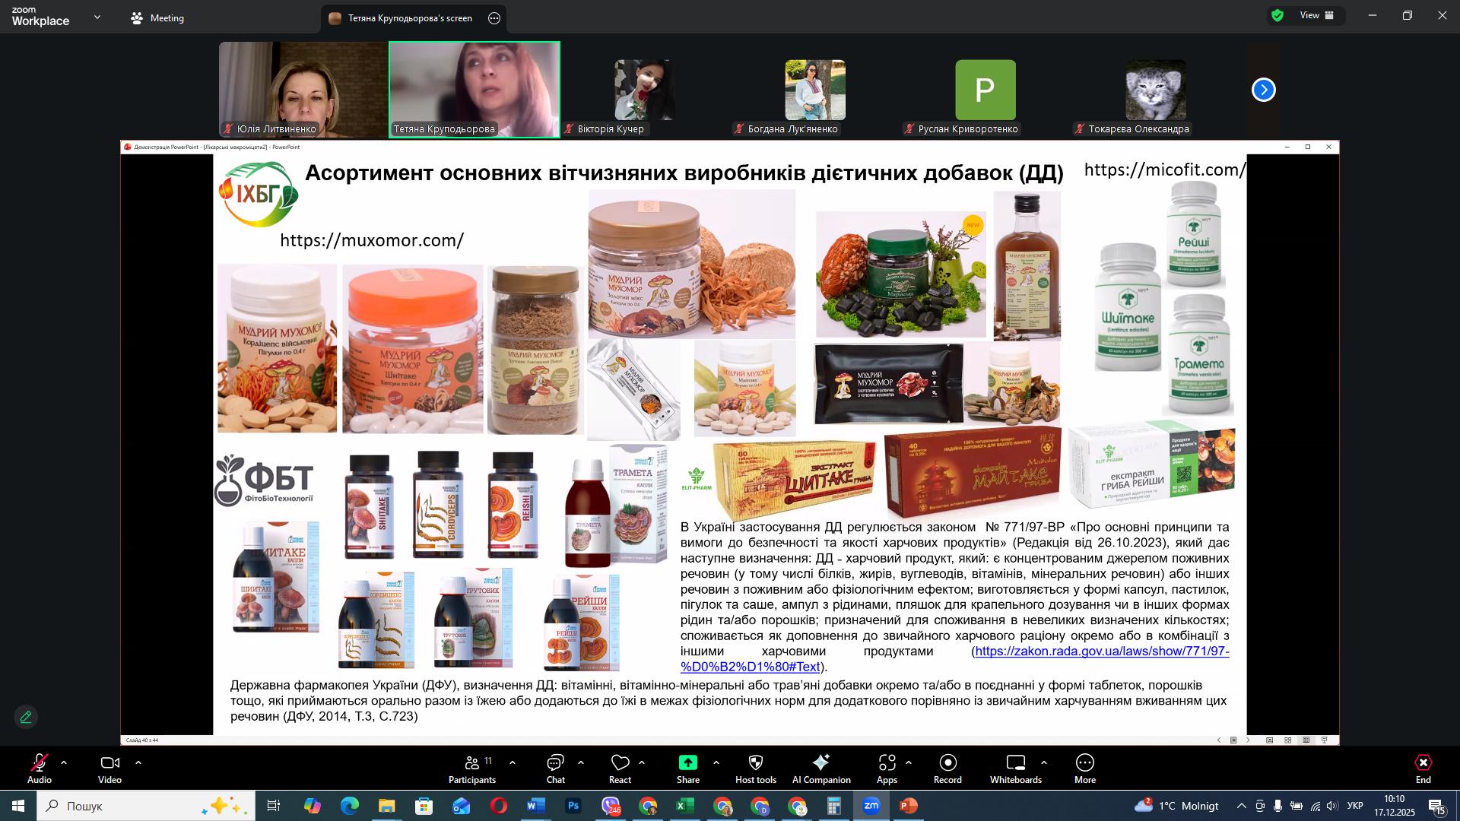Show next participants with blue arrow
This screenshot has width=1460, height=821.
(x=1263, y=90)
